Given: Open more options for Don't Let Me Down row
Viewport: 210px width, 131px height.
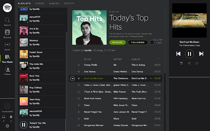Looking at the screenshot, I should 151,78.
